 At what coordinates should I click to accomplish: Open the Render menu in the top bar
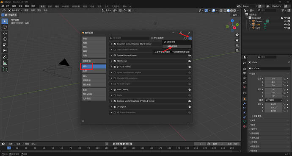pyautogui.click(x=20, y=6)
